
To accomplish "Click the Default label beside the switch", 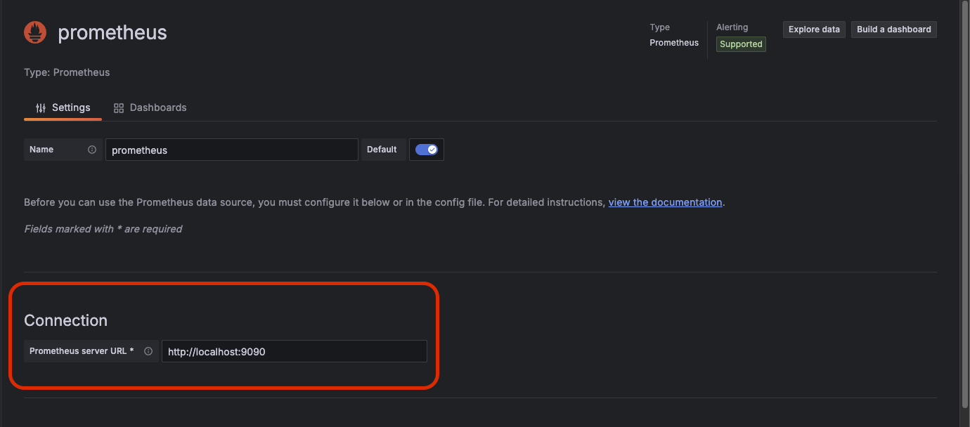I will 382,150.
